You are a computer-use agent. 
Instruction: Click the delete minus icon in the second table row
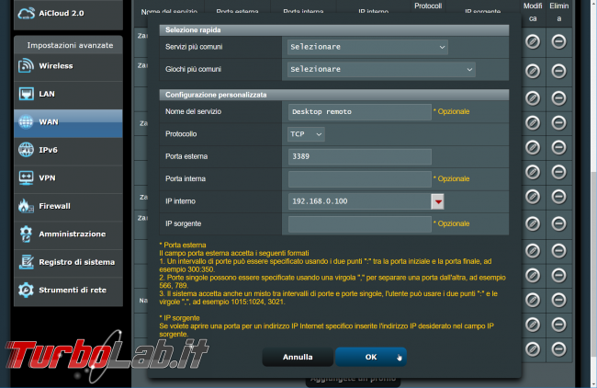pyautogui.click(x=559, y=71)
